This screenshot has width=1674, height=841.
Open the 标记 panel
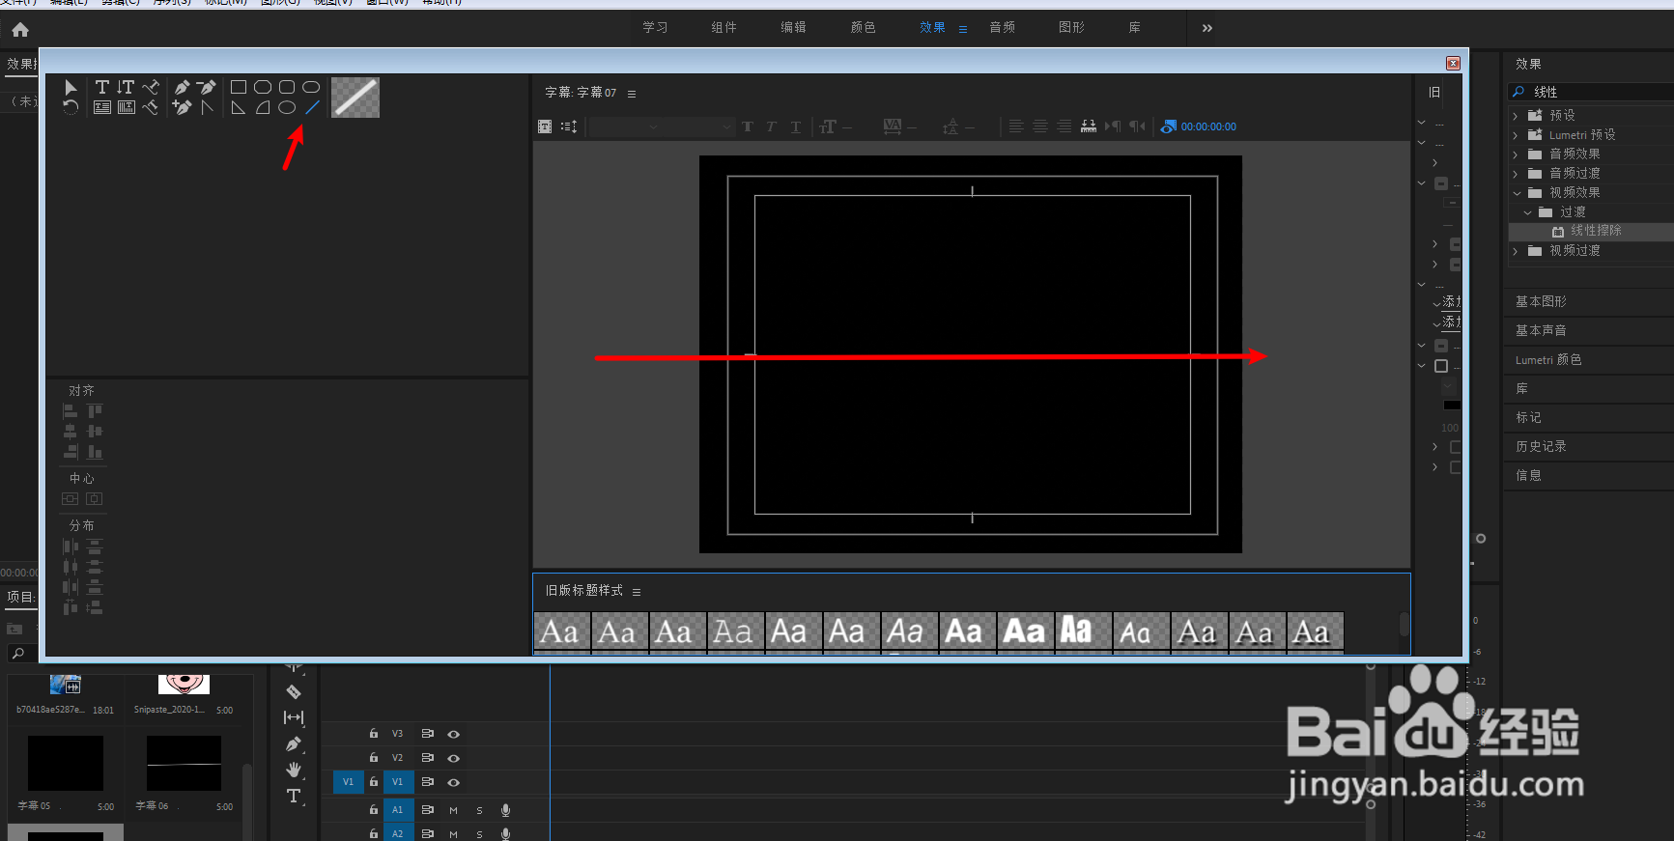pos(1528,417)
